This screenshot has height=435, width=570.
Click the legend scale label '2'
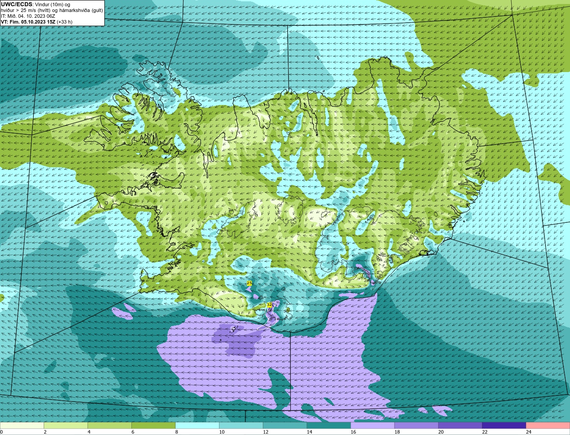pyautogui.click(x=45, y=432)
